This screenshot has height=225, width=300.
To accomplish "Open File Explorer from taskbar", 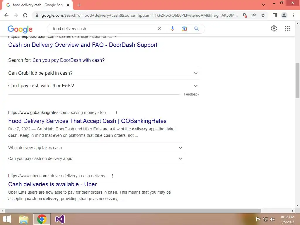I will pos(24,219).
